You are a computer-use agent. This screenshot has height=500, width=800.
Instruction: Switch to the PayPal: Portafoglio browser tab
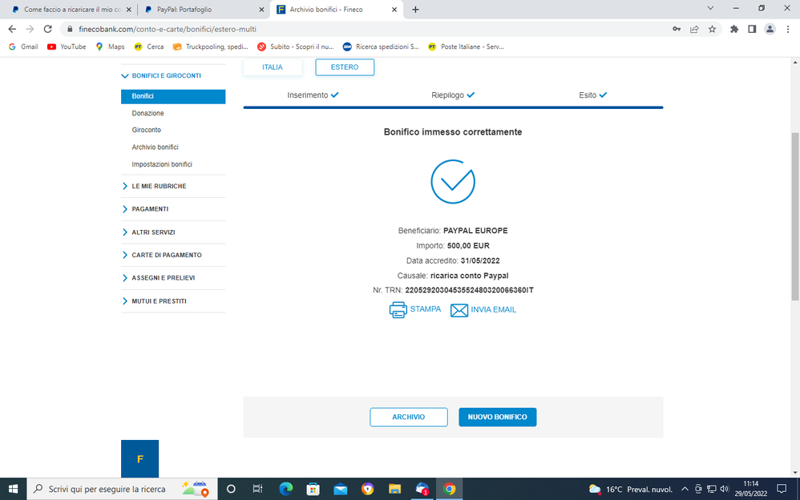(x=203, y=9)
